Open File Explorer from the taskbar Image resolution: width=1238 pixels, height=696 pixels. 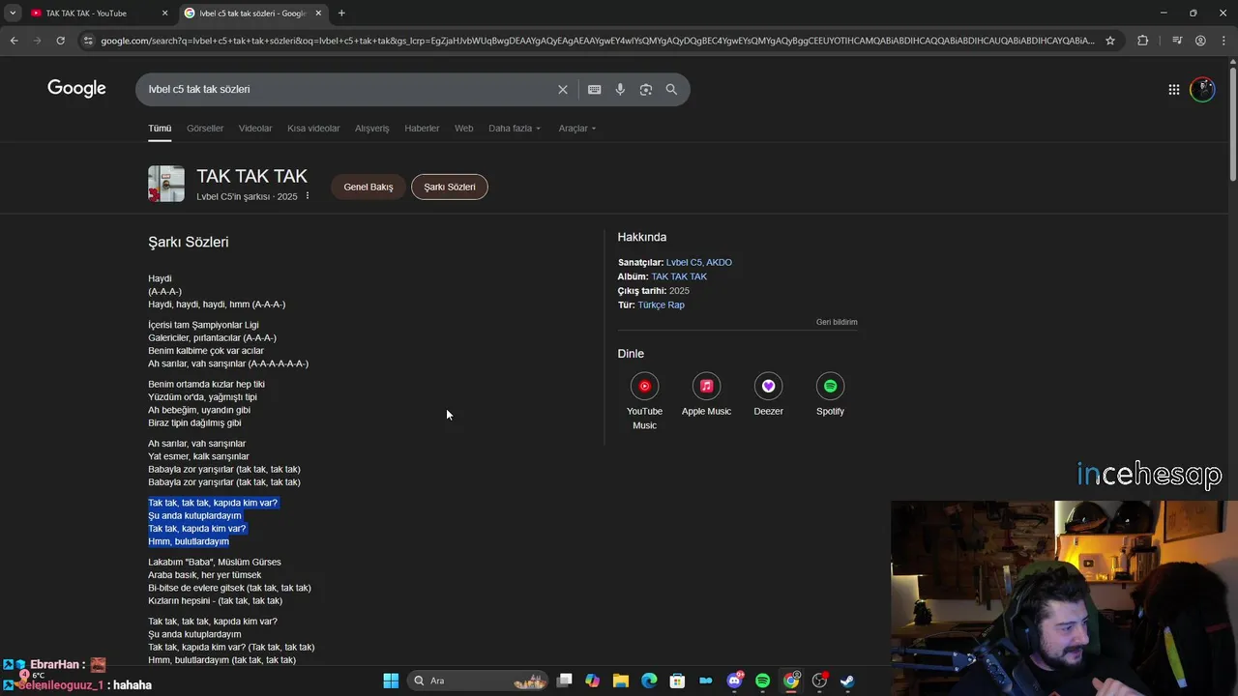(621, 681)
